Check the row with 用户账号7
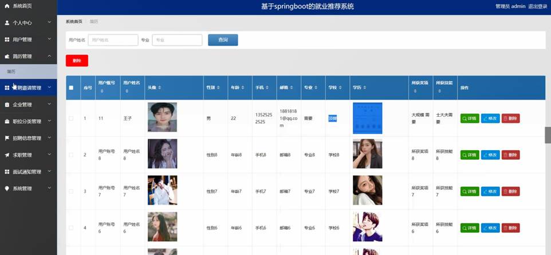Viewport: 551px width, 255px height. pos(71,191)
